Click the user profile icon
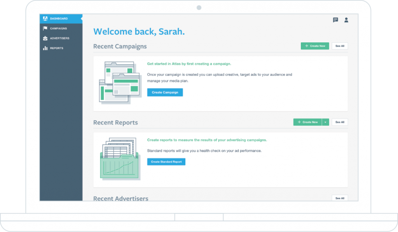The width and height of the screenshot is (398, 232). 346,20
